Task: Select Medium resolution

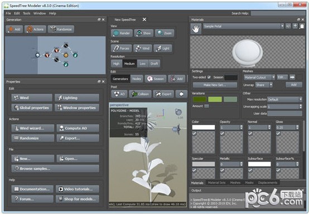Action: click(129, 63)
